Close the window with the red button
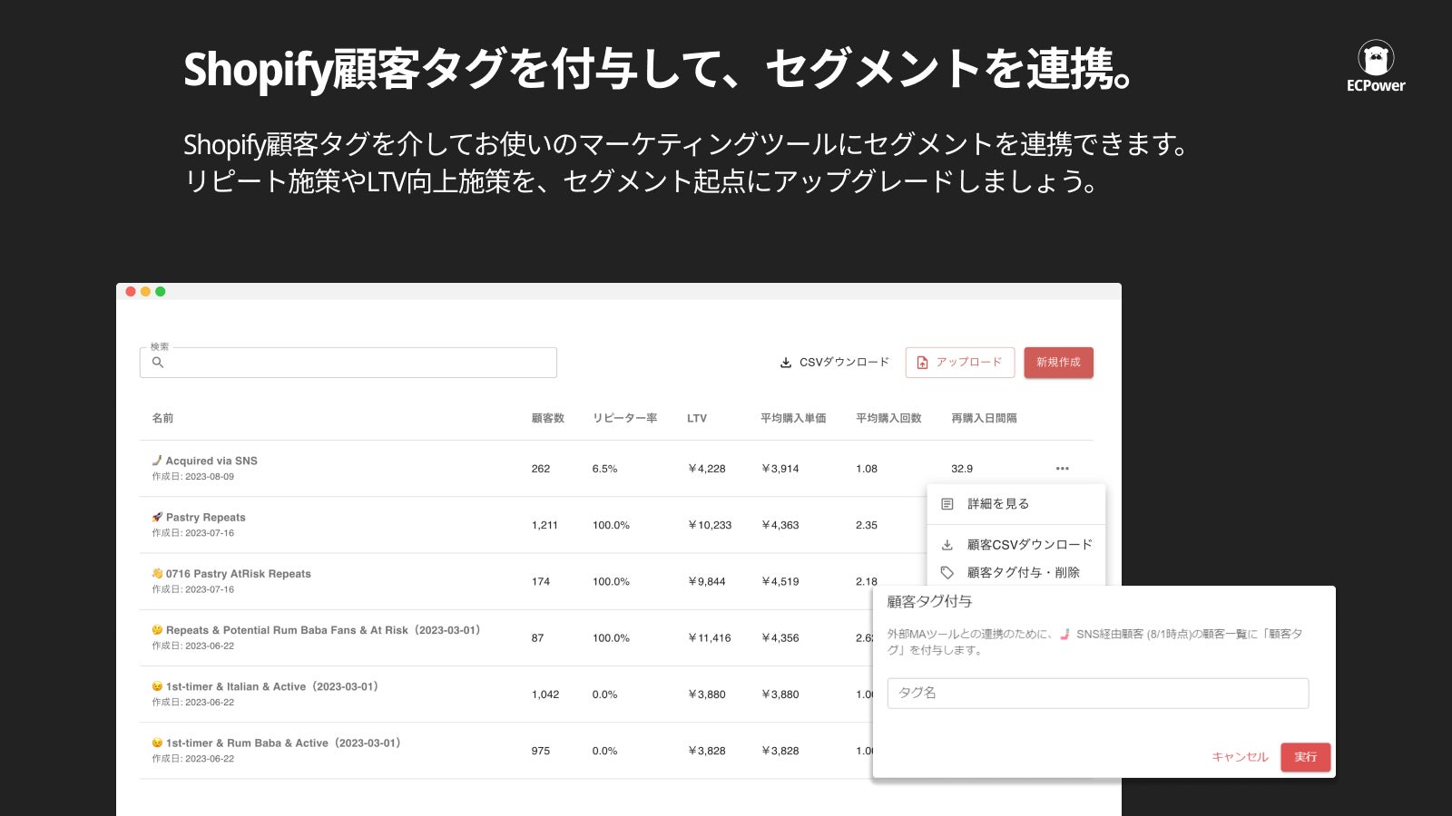The height and width of the screenshot is (816, 1452). 131,292
